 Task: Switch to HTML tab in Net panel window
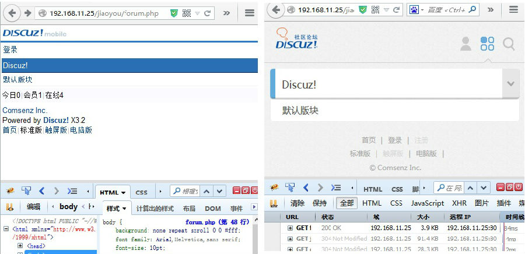(x=373, y=189)
